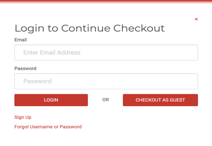The width and height of the screenshot is (212, 146).
Task: Click the Password label text
Action: tap(25, 69)
